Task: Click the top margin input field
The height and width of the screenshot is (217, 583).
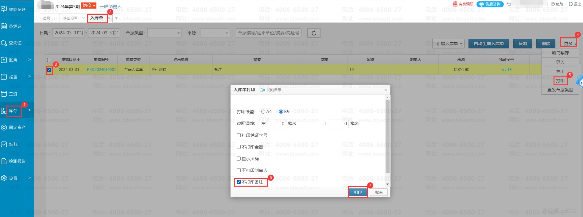Action: 339,123
